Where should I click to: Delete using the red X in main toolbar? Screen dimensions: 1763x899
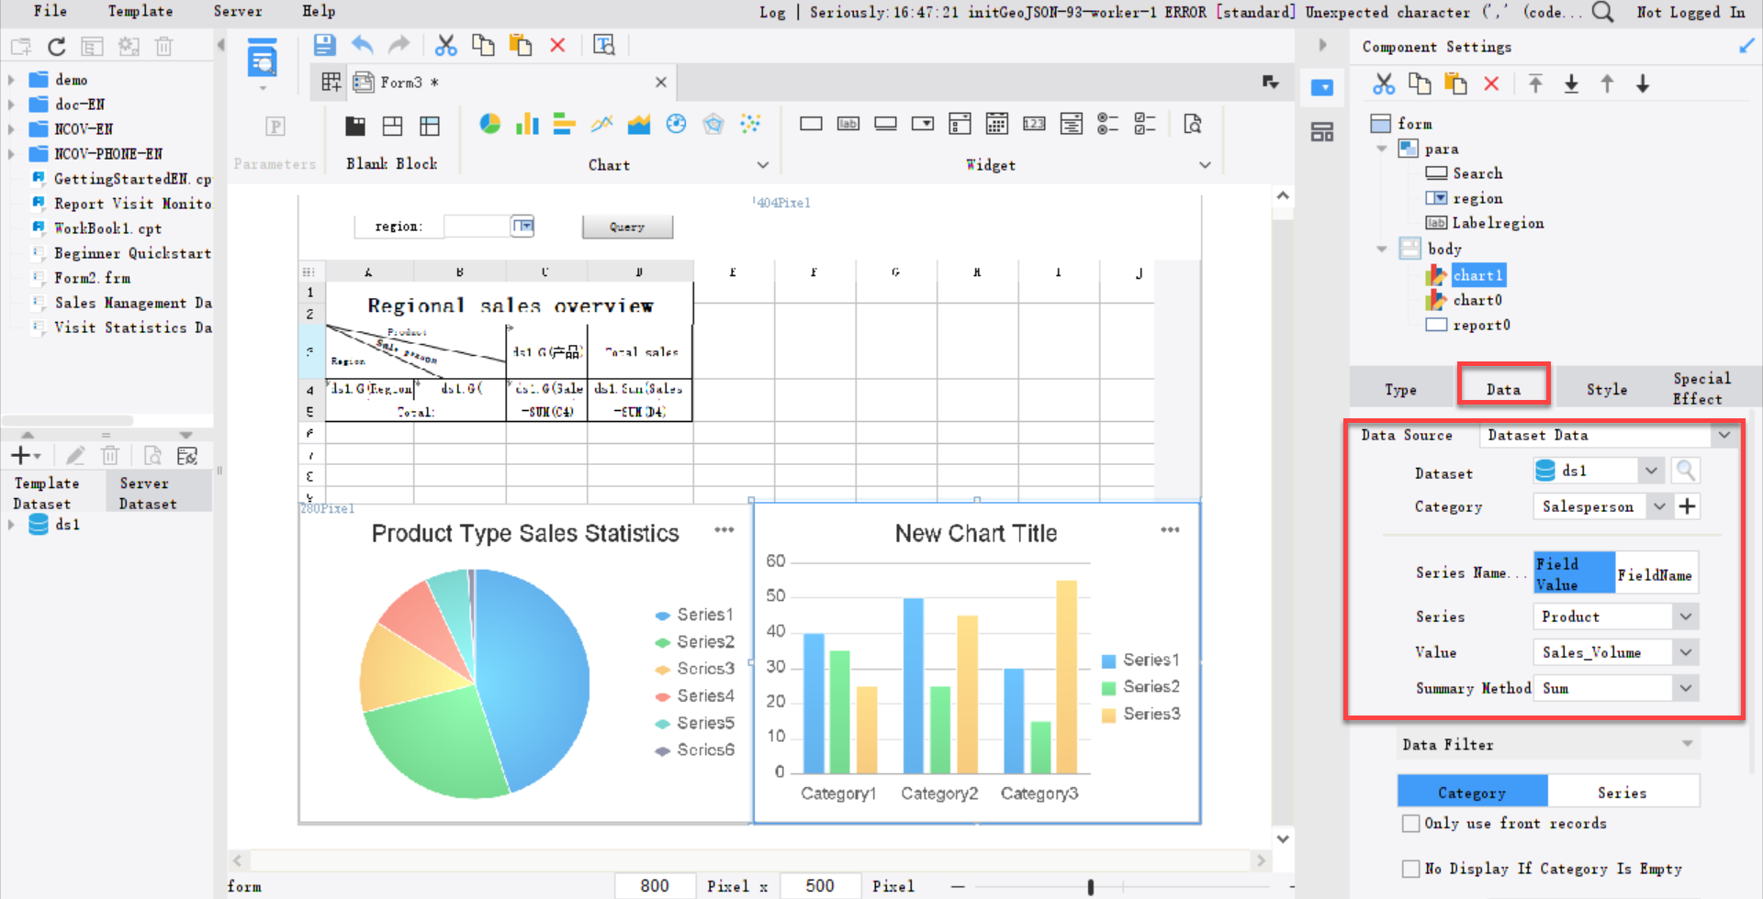[x=557, y=45]
